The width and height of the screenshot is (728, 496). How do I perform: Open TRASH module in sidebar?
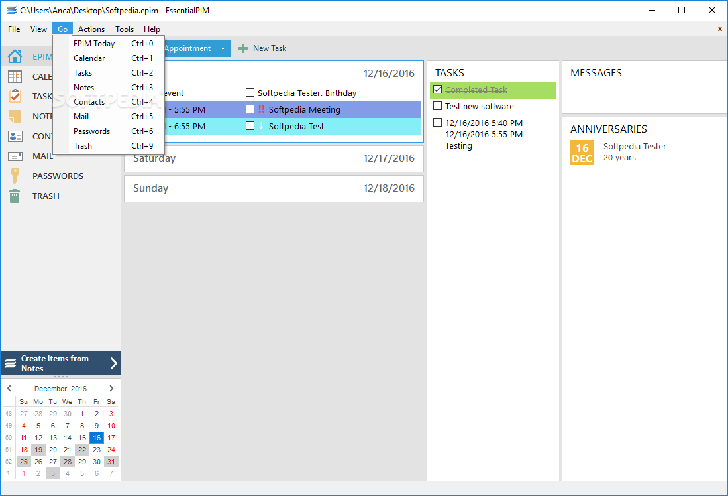click(x=46, y=196)
